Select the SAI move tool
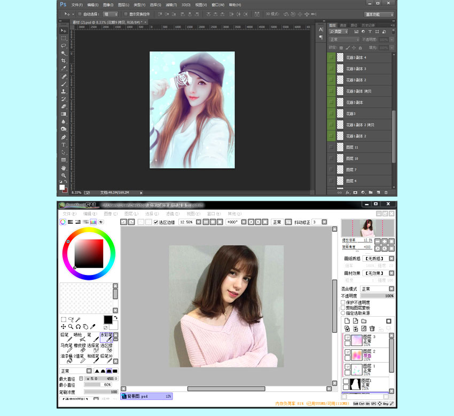This screenshot has height=416, width=454. 64,326
